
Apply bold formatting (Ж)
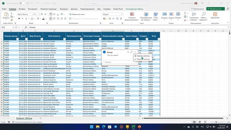coord(19,18)
